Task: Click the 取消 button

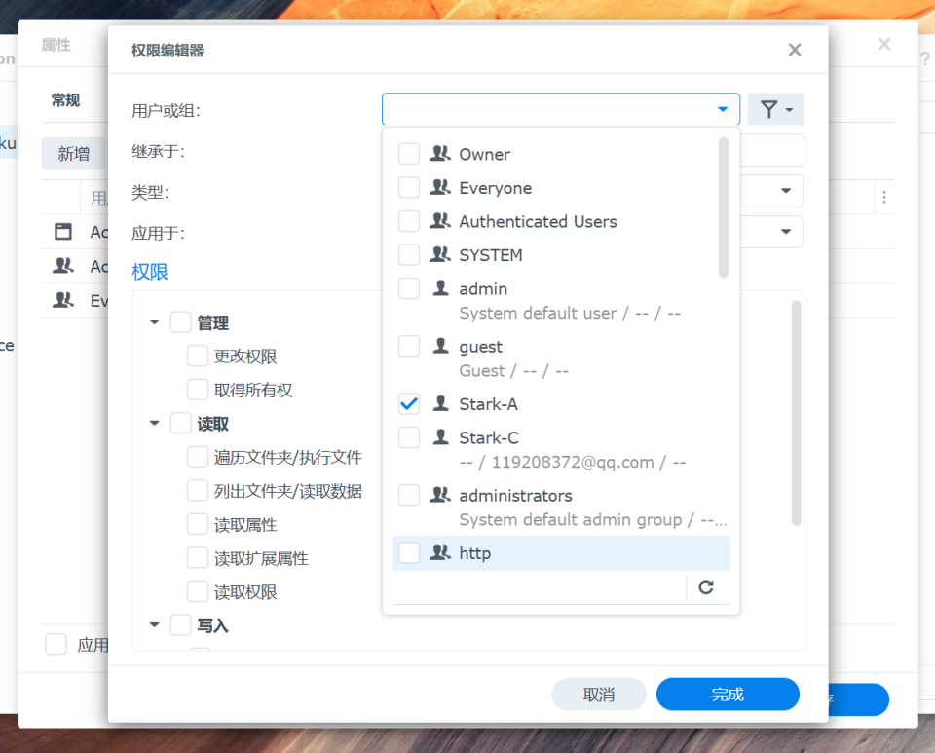Action: (x=599, y=695)
